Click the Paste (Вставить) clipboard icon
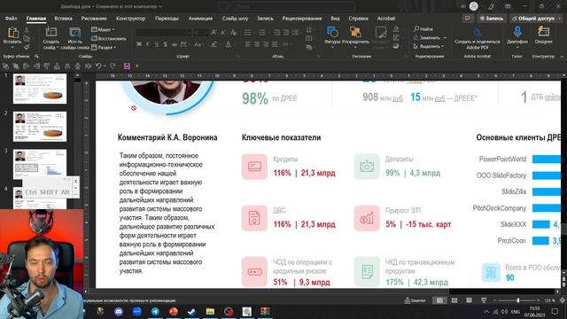Screen dimensions: 567x319 tap(12, 34)
